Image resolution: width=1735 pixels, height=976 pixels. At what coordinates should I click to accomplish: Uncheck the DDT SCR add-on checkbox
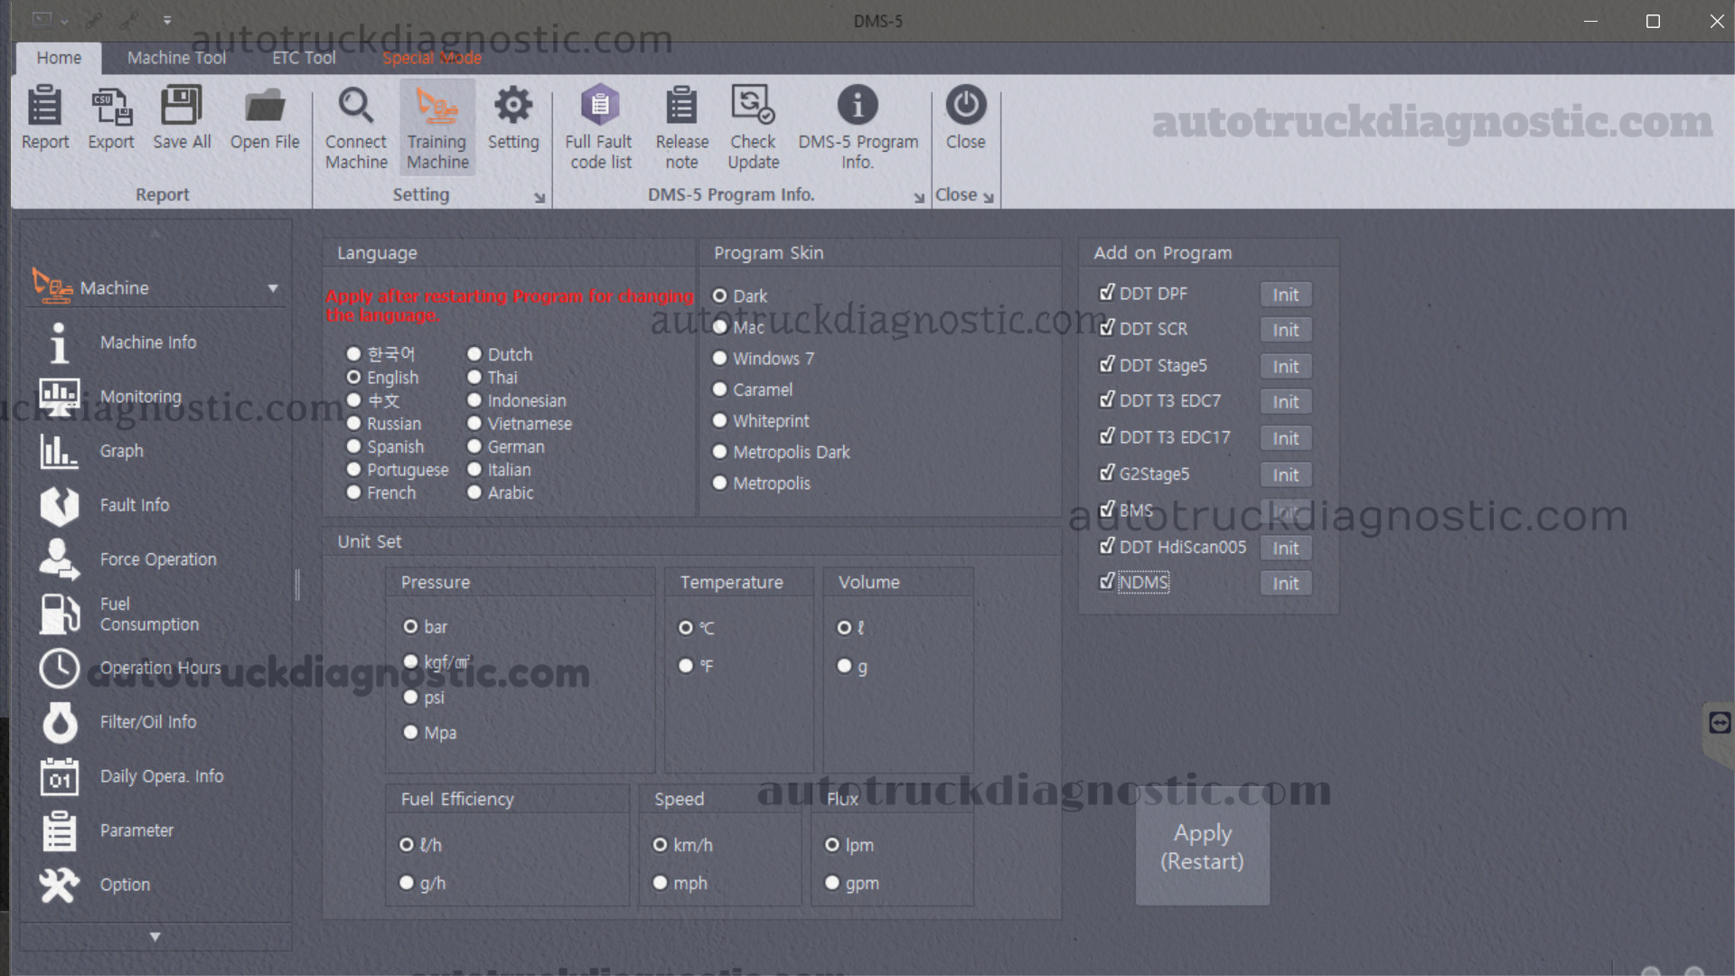coord(1107,328)
